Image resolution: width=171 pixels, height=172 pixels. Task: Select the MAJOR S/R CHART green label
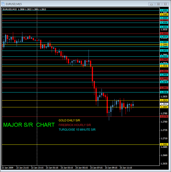pyautogui.click(x=29, y=125)
